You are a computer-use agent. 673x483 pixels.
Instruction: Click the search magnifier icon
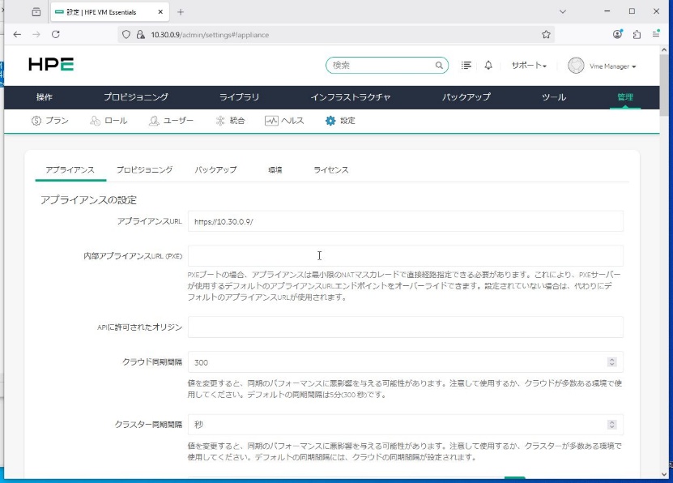point(440,66)
